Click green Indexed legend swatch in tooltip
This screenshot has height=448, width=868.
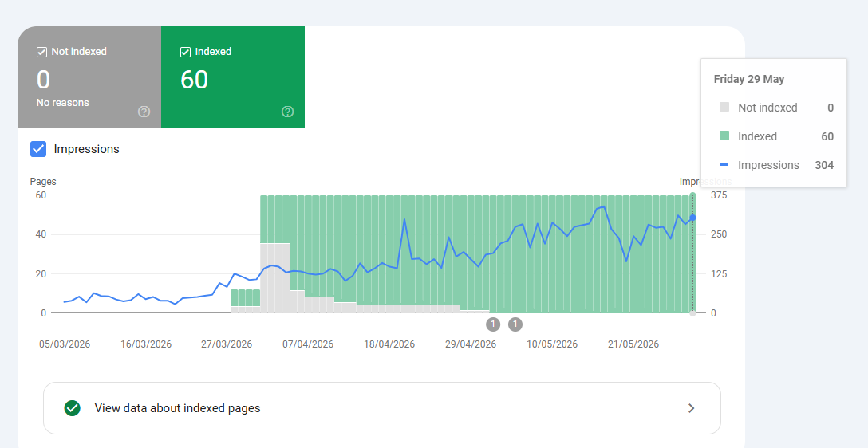(724, 136)
